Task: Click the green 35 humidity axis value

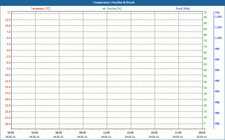Action: pyautogui.click(x=205, y=88)
